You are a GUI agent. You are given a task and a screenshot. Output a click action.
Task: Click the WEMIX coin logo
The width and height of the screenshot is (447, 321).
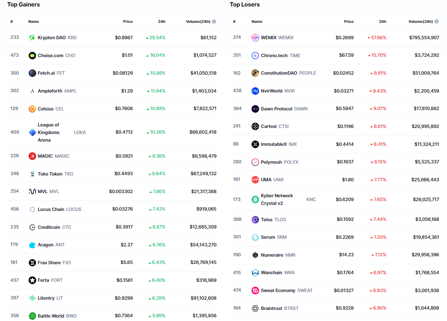[x=255, y=38]
